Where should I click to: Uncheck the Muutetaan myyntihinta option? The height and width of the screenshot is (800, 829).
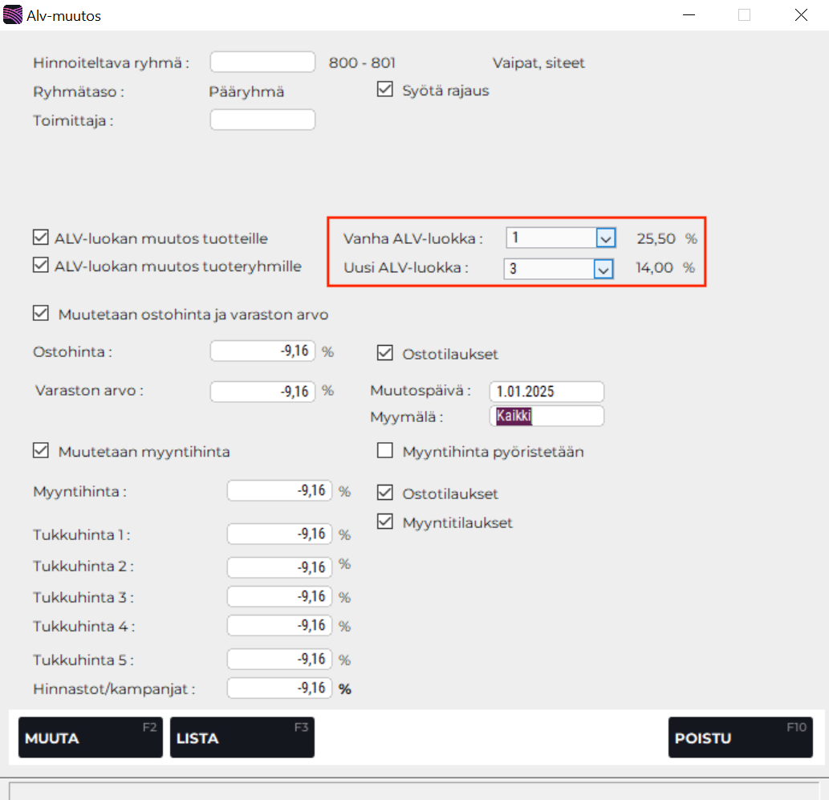point(41,451)
